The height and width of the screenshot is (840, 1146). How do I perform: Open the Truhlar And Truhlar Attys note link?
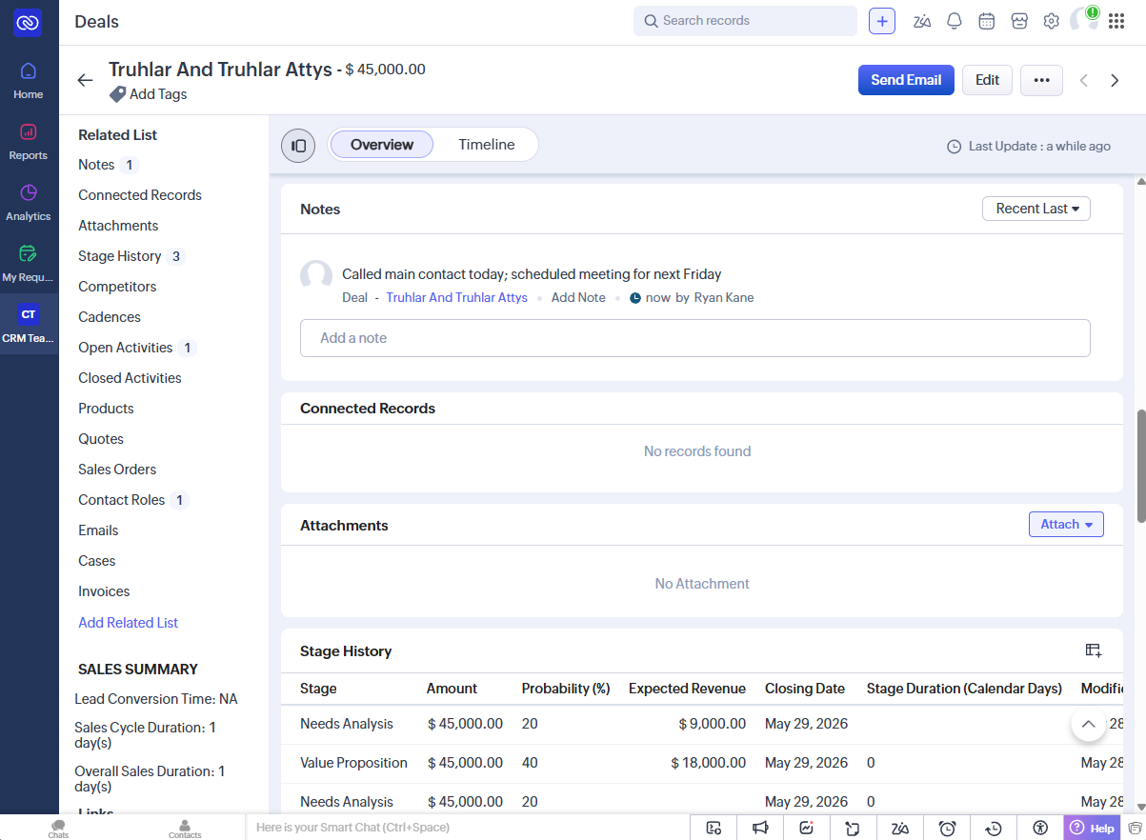pyautogui.click(x=456, y=297)
